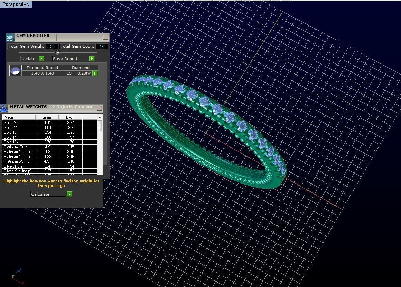
Task: Select the Gold 10k row
Action: pyautogui.click(x=50, y=142)
